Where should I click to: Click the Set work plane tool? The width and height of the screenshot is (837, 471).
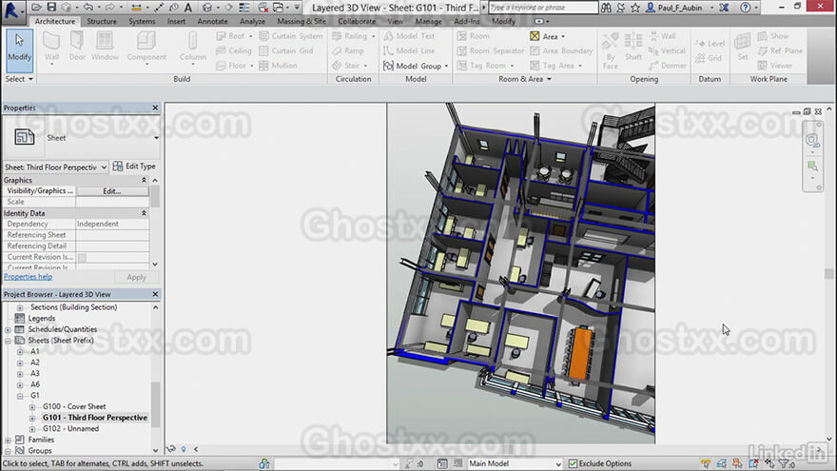pos(743,47)
